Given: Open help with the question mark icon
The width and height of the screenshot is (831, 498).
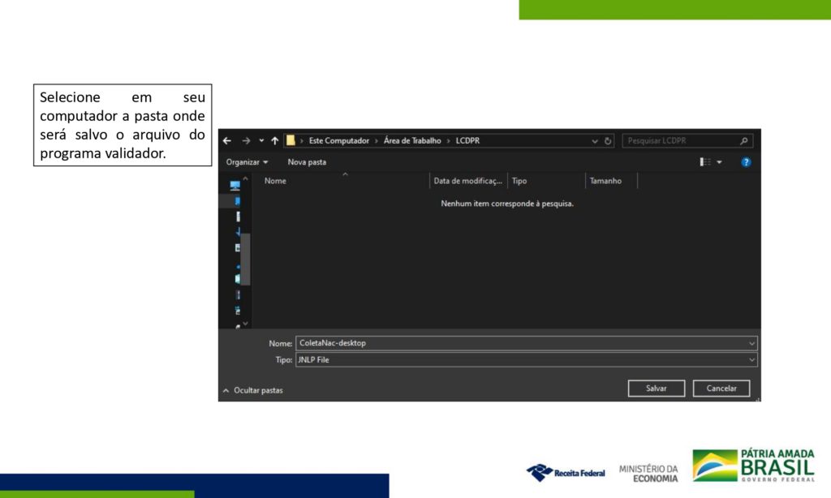Looking at the screenshot, I should tap(746, 162).
